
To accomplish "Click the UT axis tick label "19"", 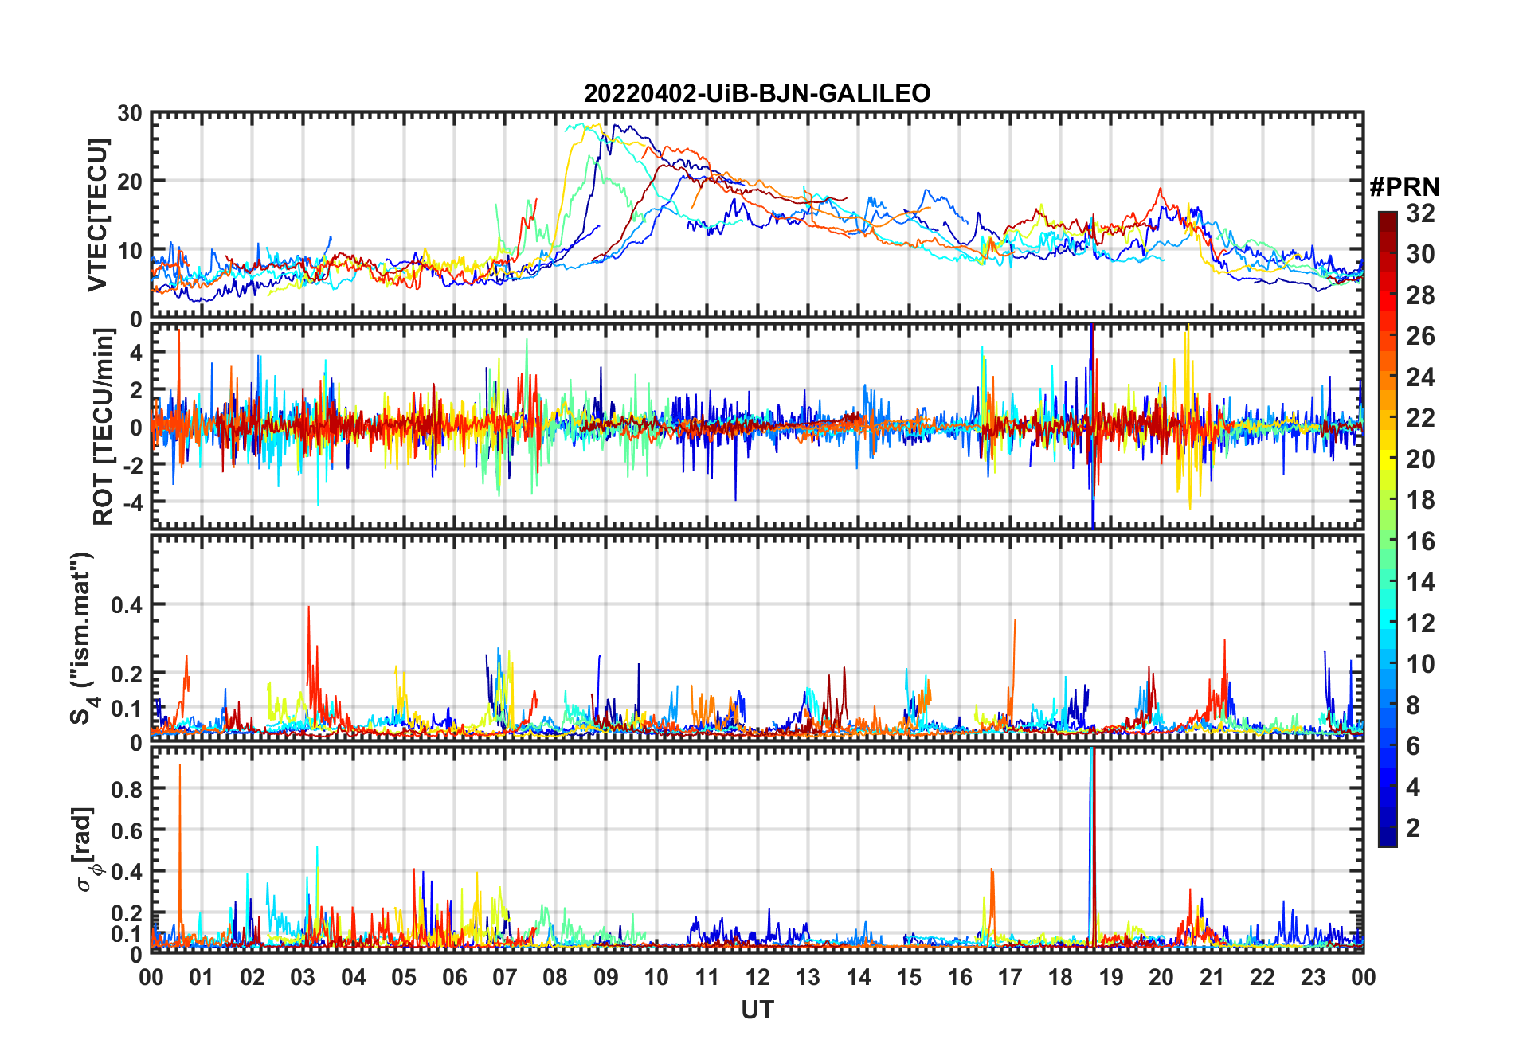I will [x=1110, y=977].
